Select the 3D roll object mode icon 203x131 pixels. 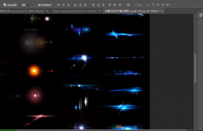point(153,5)
